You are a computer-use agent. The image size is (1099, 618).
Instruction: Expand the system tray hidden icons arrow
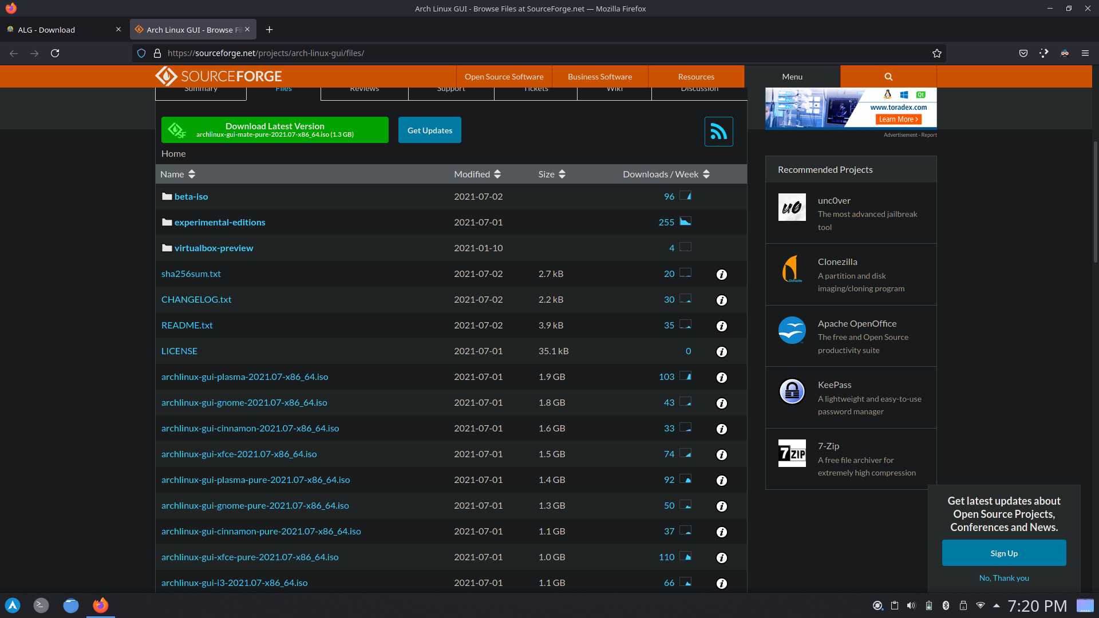[x=997, y=605]
